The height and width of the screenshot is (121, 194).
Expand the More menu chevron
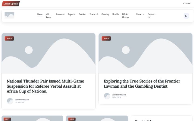click(143, 14)
